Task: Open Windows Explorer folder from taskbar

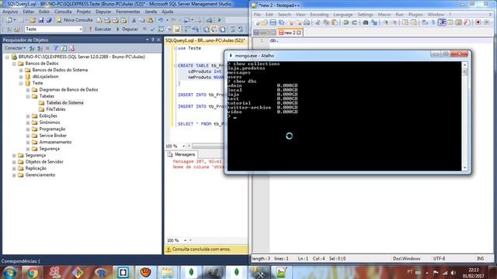Action: [x=168, y=272]
